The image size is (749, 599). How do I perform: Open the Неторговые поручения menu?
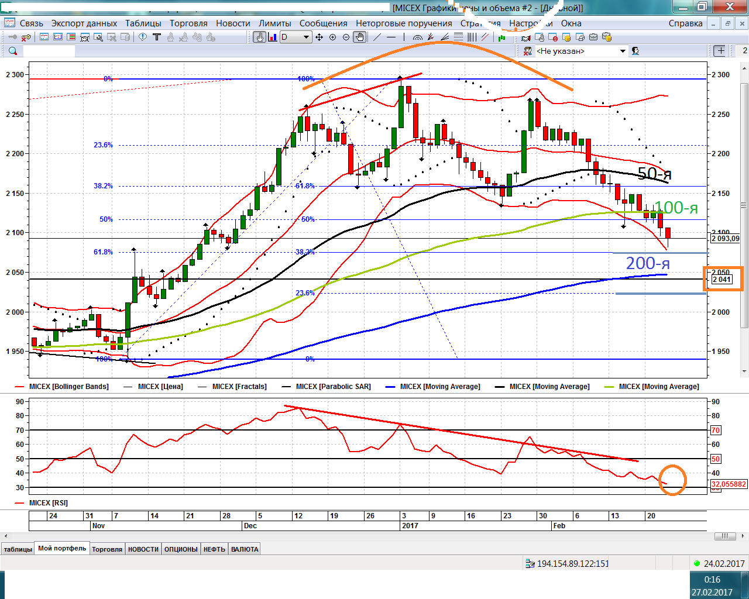(404, 23)
